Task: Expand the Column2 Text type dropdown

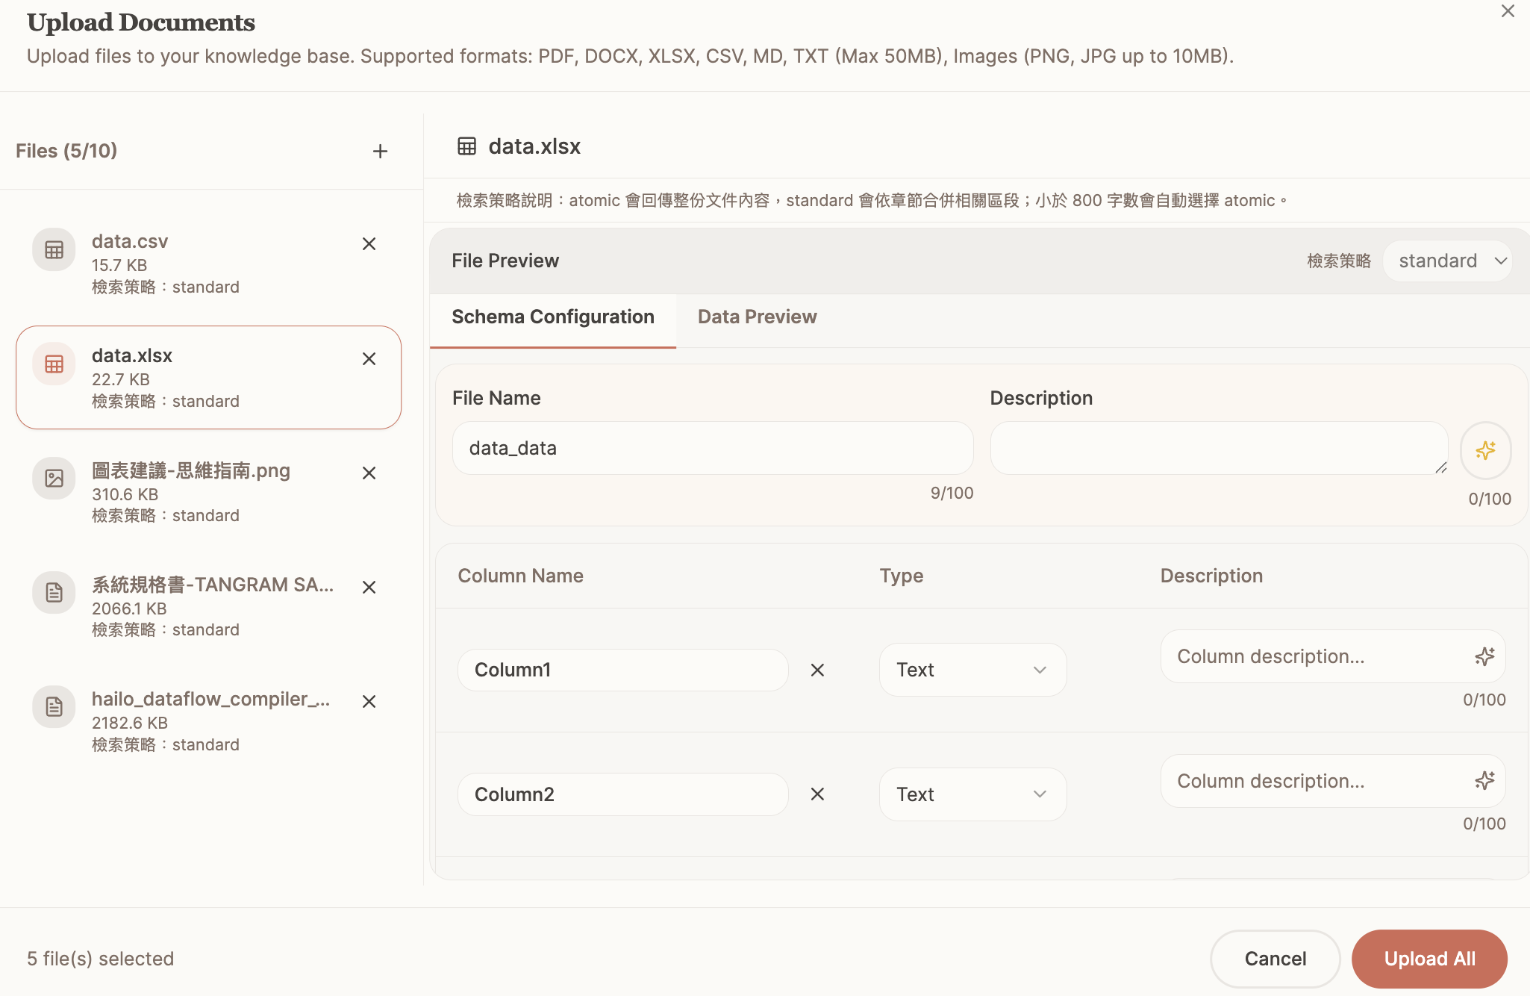Action: (x=972, y=794)
